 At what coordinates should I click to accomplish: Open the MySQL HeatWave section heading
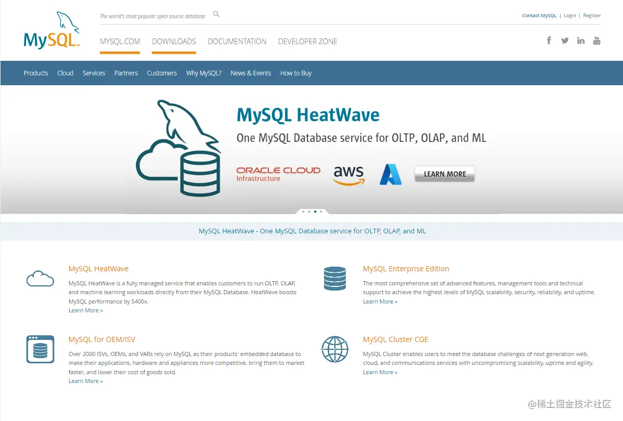coord(98,269)
